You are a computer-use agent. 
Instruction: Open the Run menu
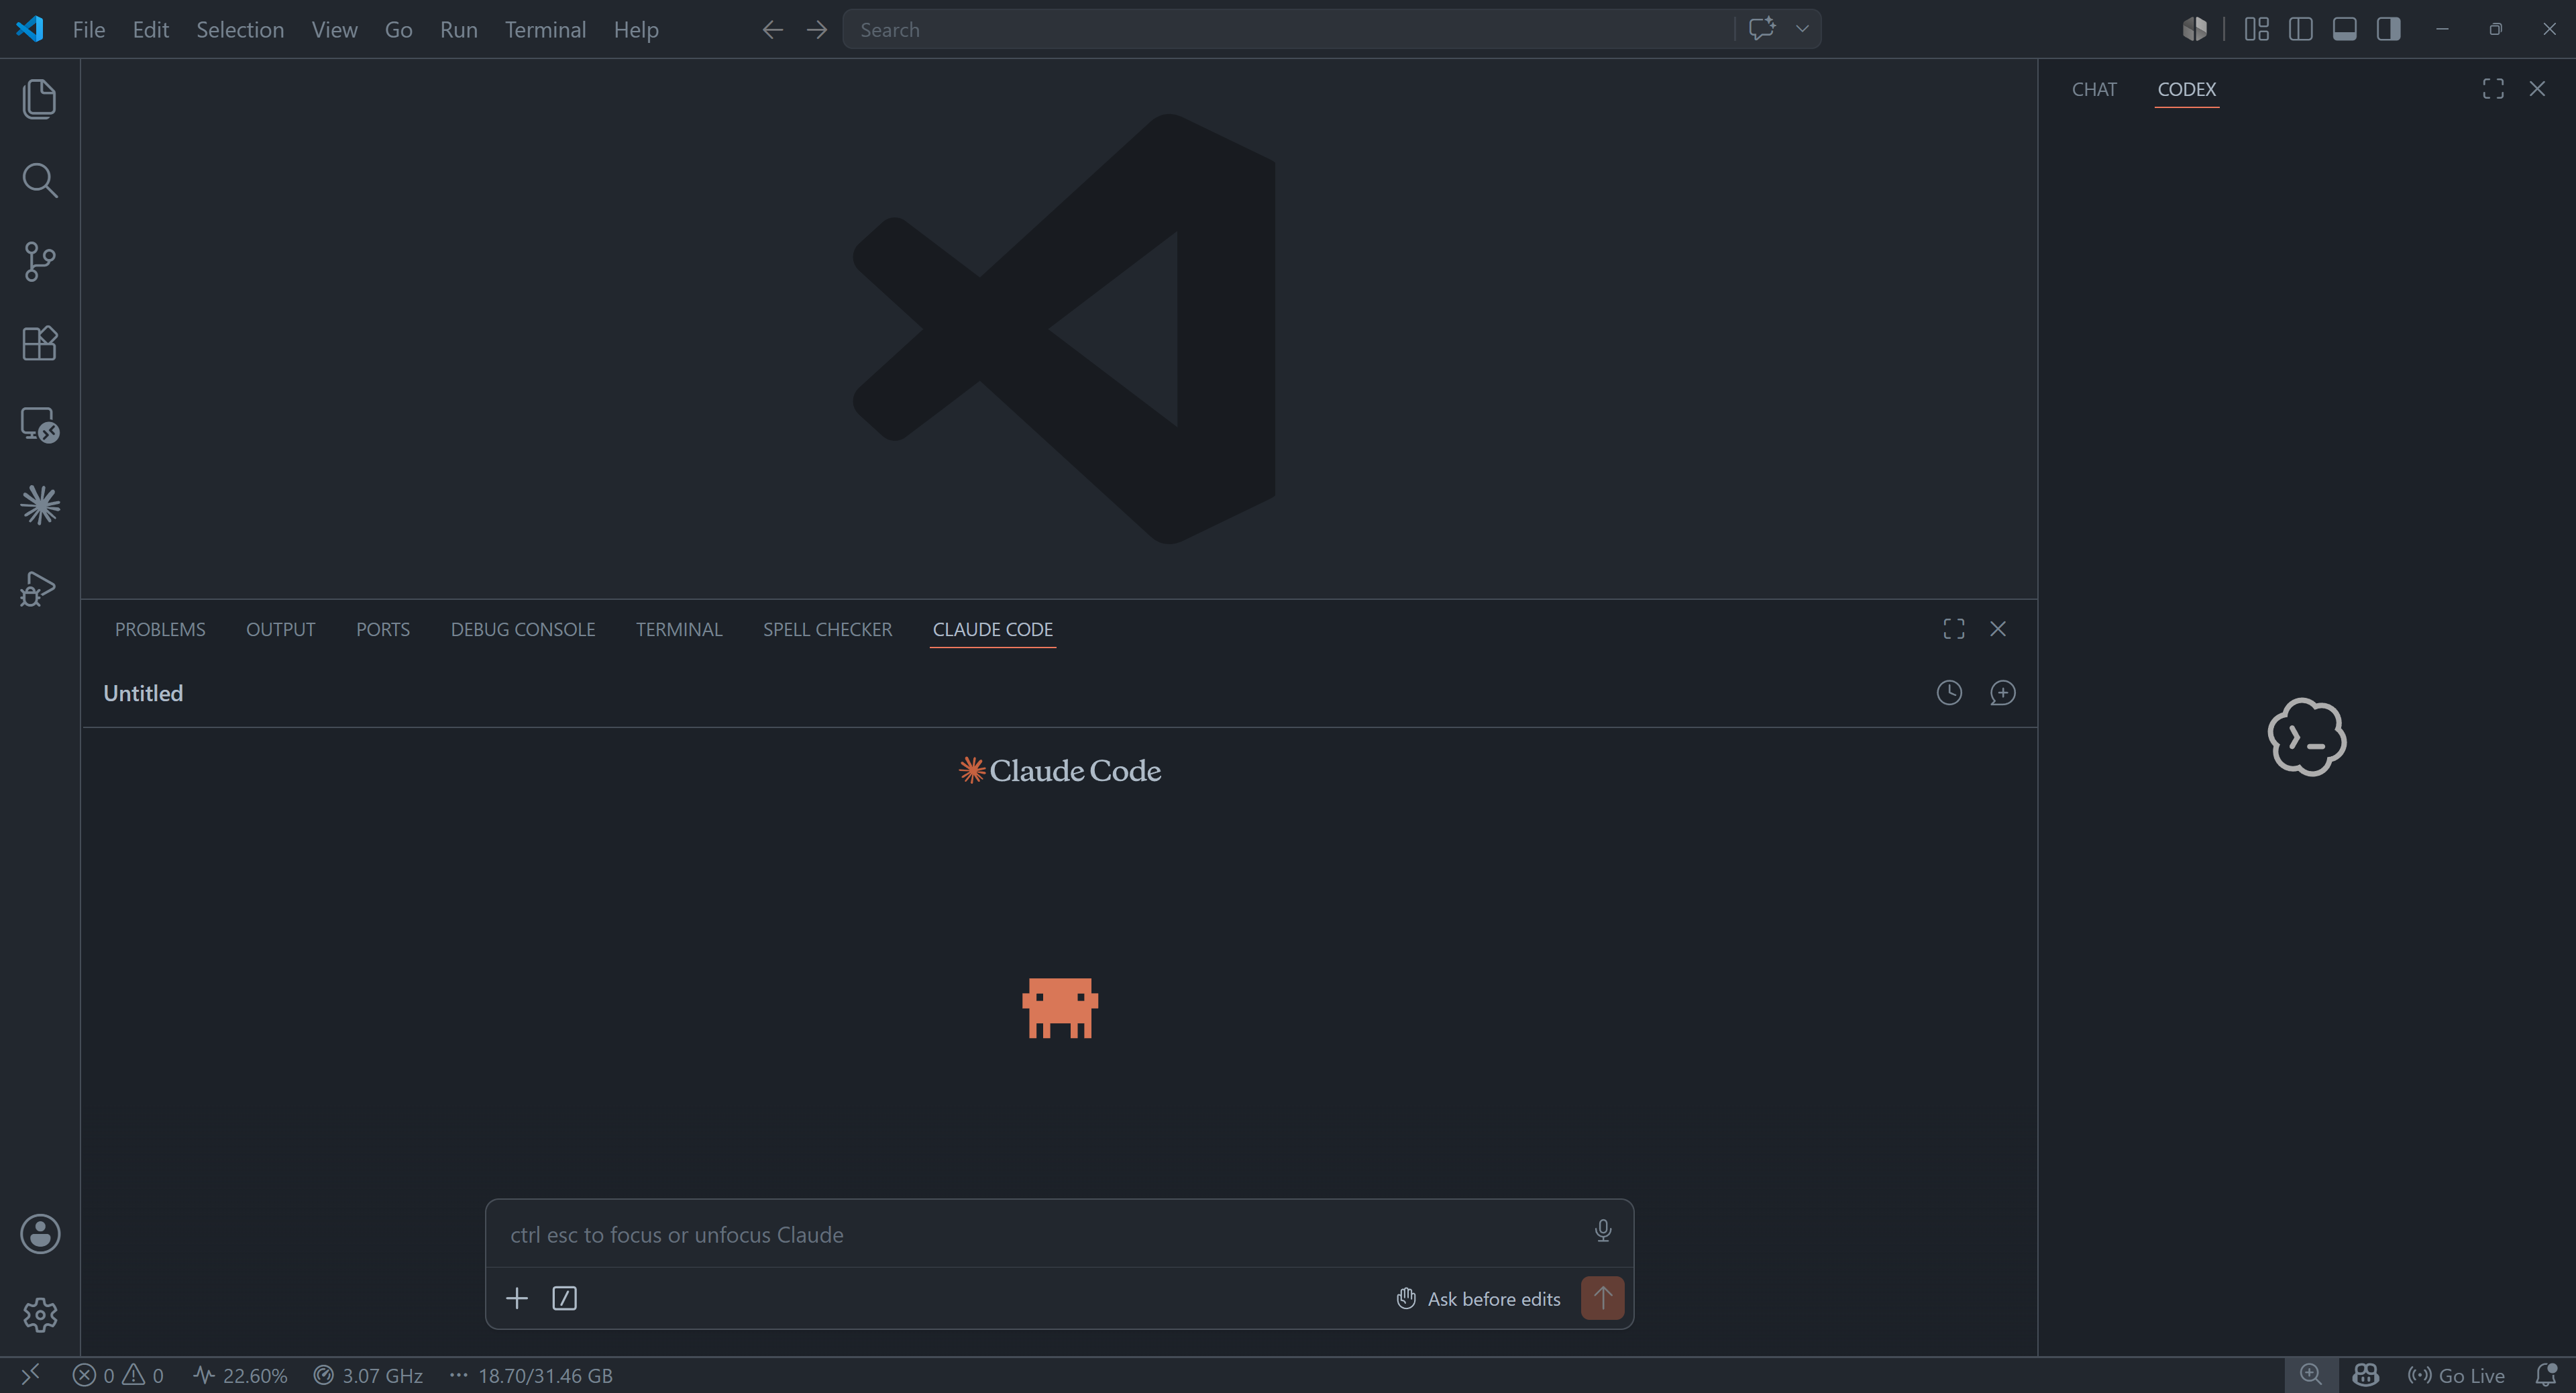pos(459,30)
